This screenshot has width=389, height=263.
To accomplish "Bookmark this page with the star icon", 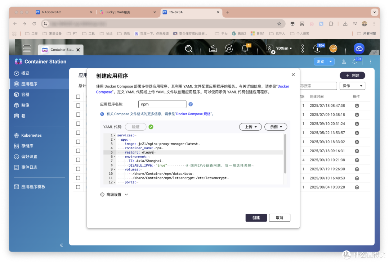I will click(279, 24).
